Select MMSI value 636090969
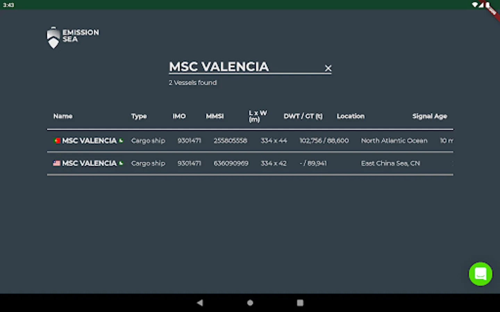Screen dimensions: 500x312 [x=231, y=163]
